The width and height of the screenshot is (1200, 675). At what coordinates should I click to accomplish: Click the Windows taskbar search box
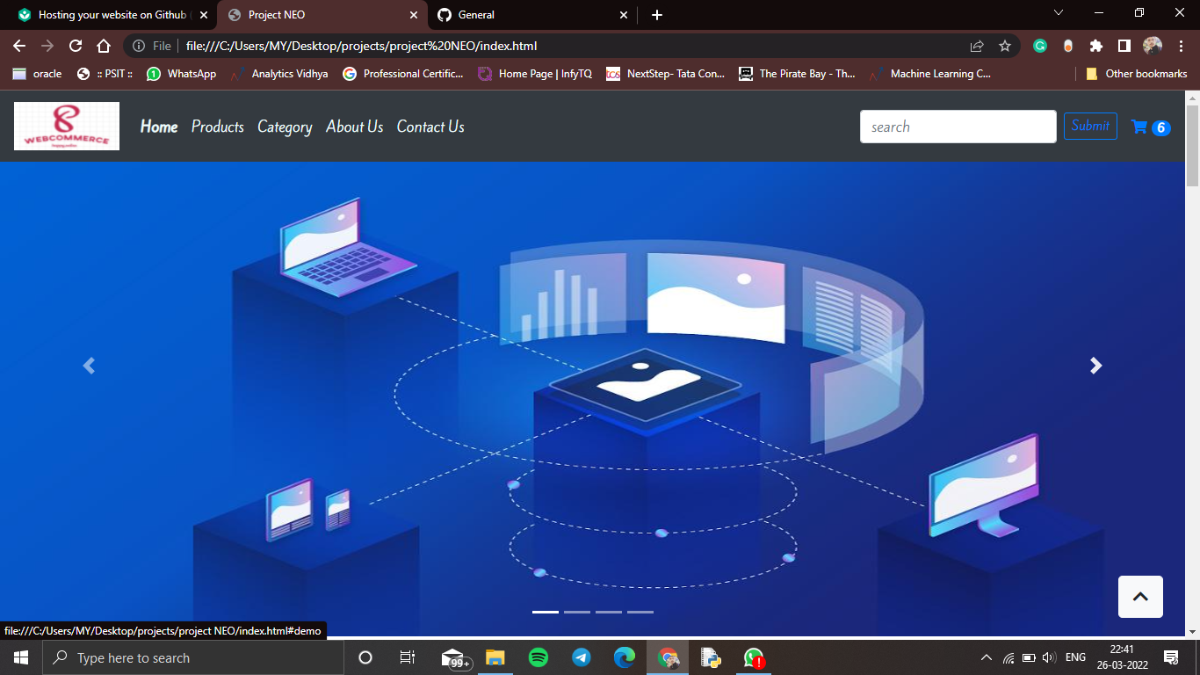(x=193, y=657)
